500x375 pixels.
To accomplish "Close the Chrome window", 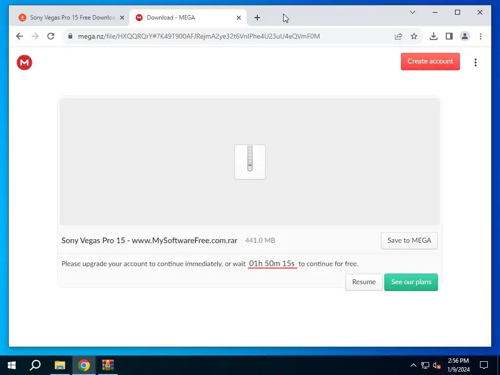I will 479,12.
